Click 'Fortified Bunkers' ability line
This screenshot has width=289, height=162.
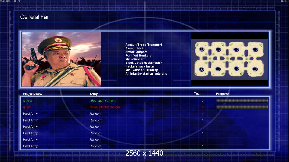tap(138, 55)
